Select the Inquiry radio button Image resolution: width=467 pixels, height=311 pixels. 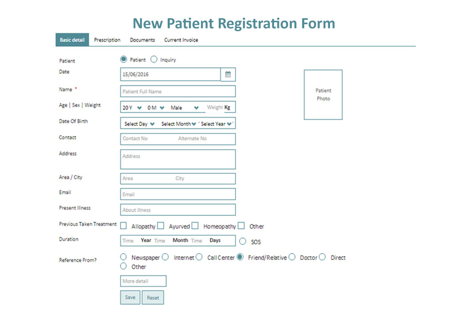point(154,60)
